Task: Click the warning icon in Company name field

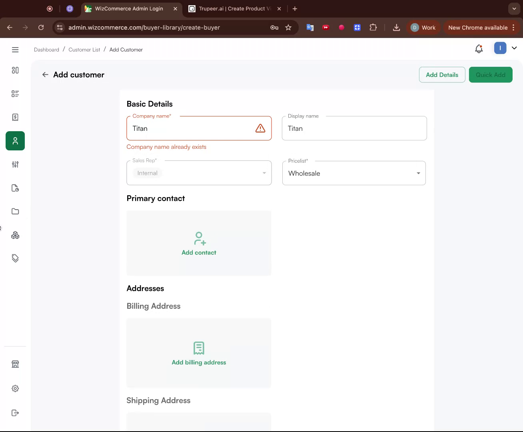Action: pyautogui.click(x=260, y=128)
